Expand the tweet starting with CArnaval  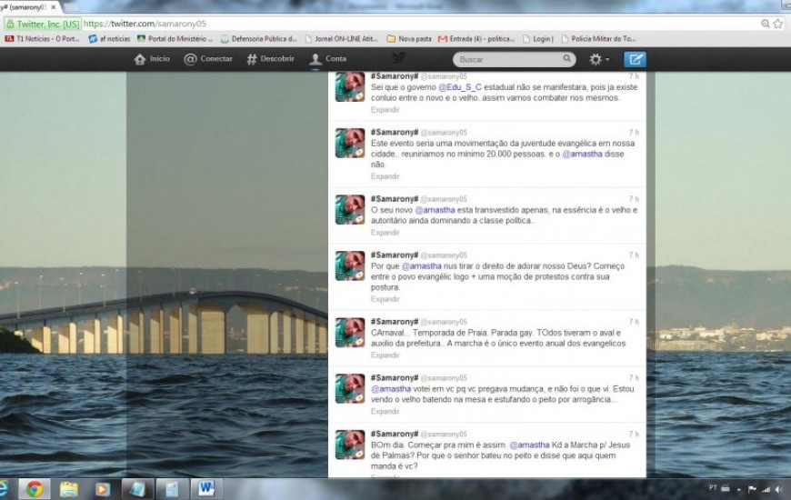point(385,355)
